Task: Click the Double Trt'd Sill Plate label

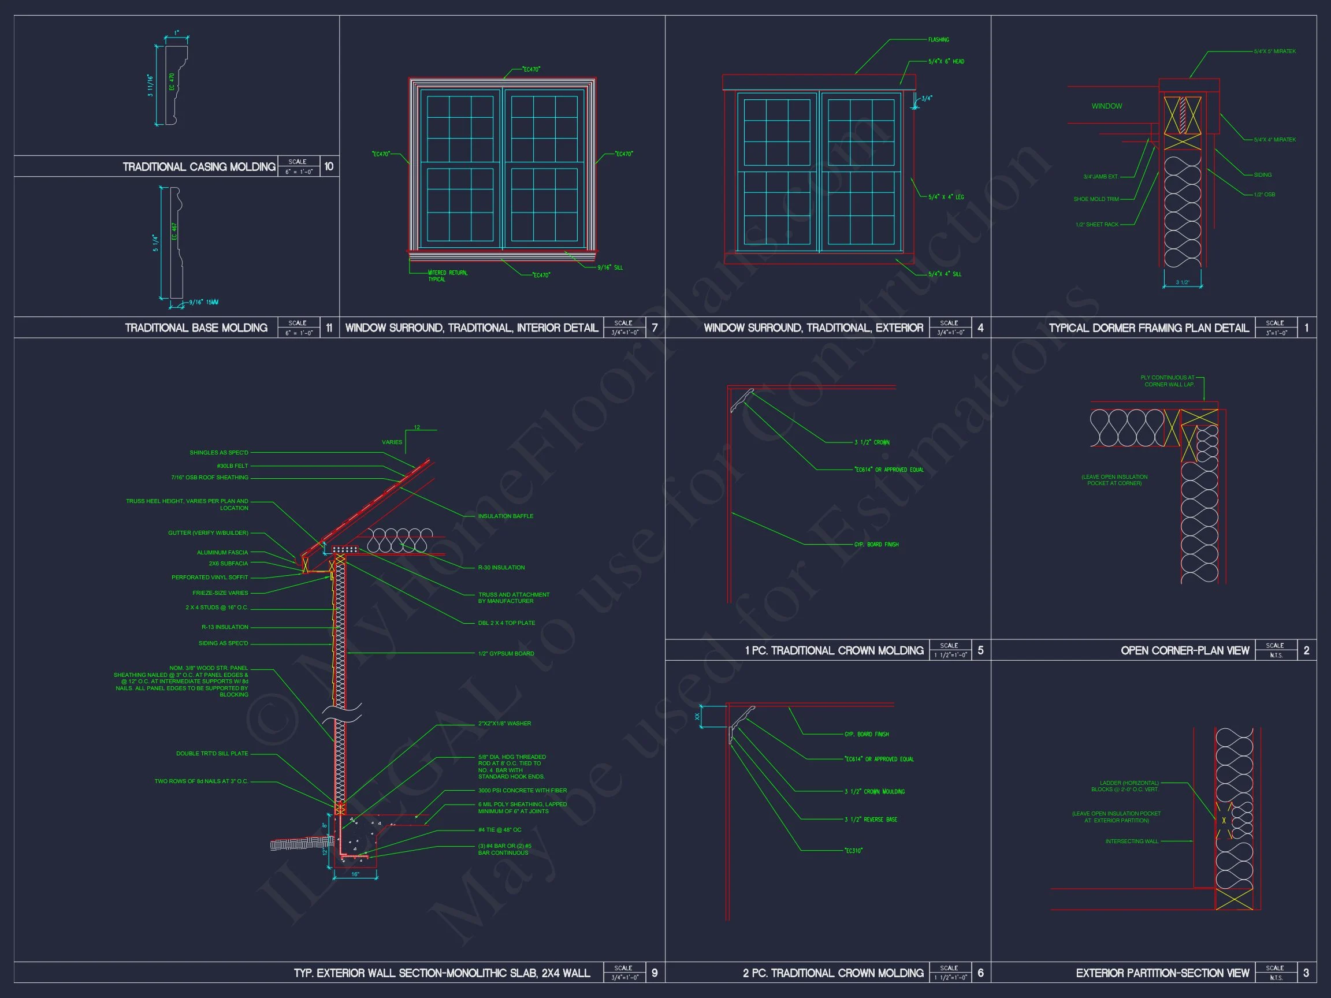Action: [x=212, y=753]
